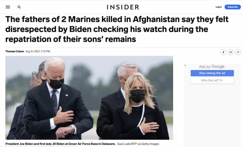Image resolution: width=243 pixels, height=147 pixels.
Task: Select Why this ad? option
Action: pyautogui.click(x=212, y=81)
